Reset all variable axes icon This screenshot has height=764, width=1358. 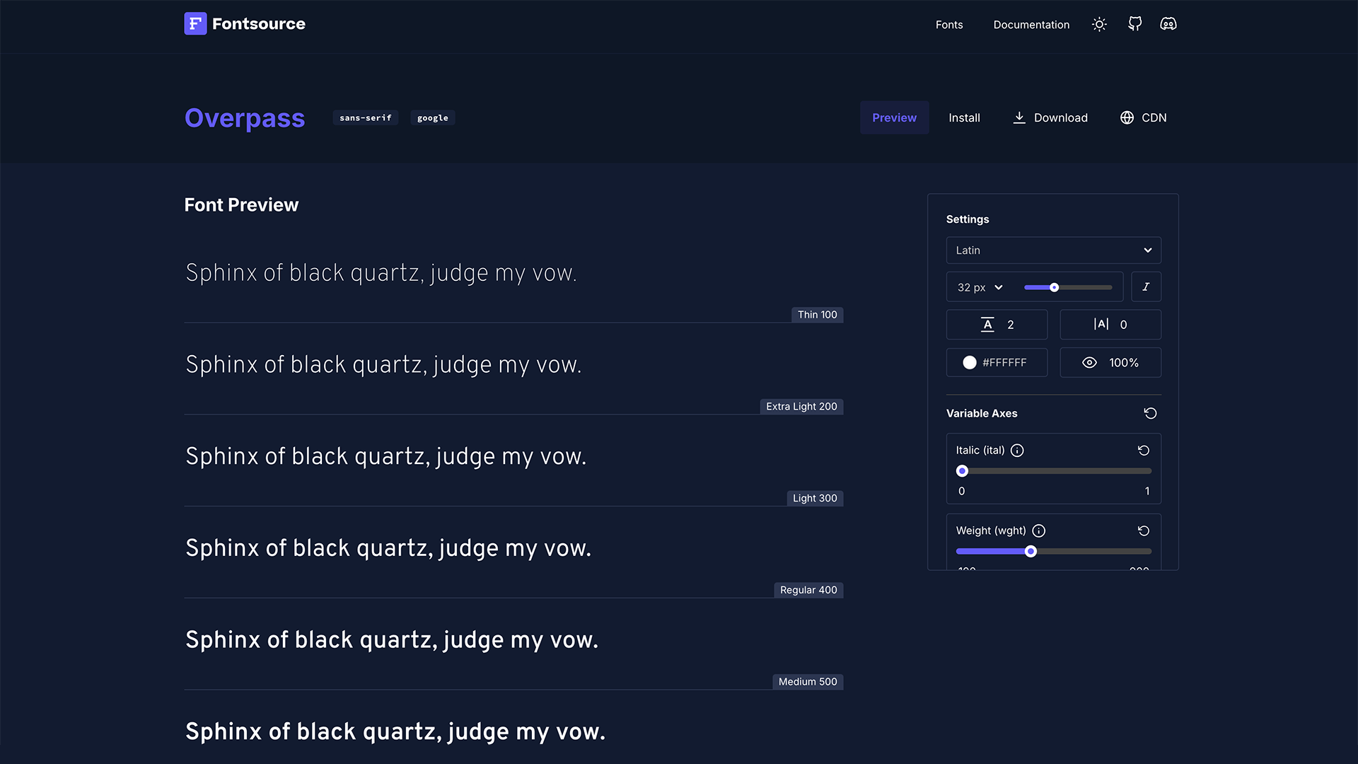coord(1150,413)
